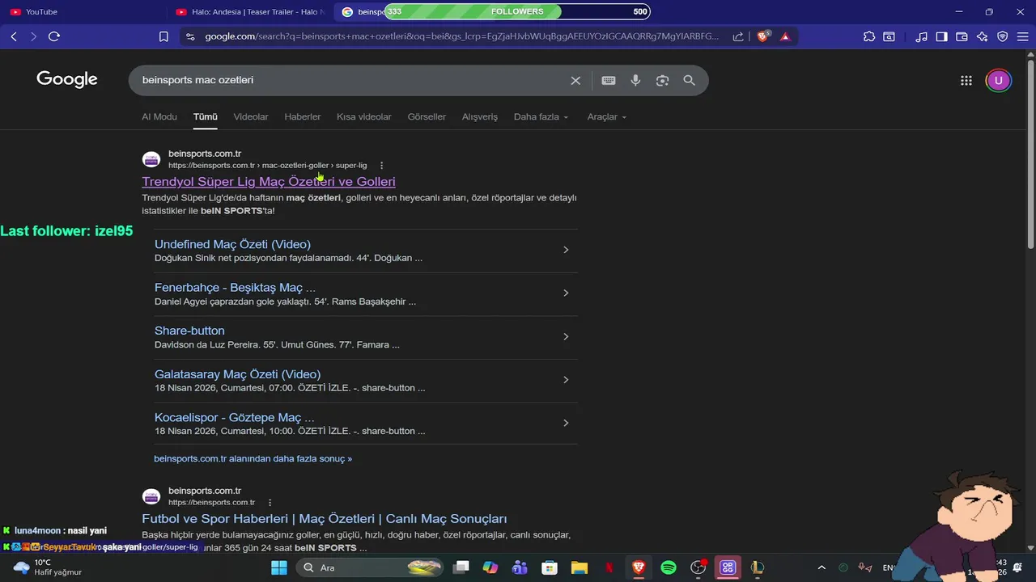Switch to Halo: Andesia Teaser Trailer tab

pyautogui.click(x=251, y=12)
